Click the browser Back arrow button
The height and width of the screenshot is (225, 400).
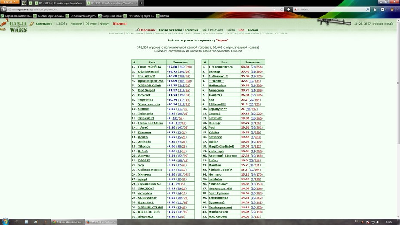(4, 9)
